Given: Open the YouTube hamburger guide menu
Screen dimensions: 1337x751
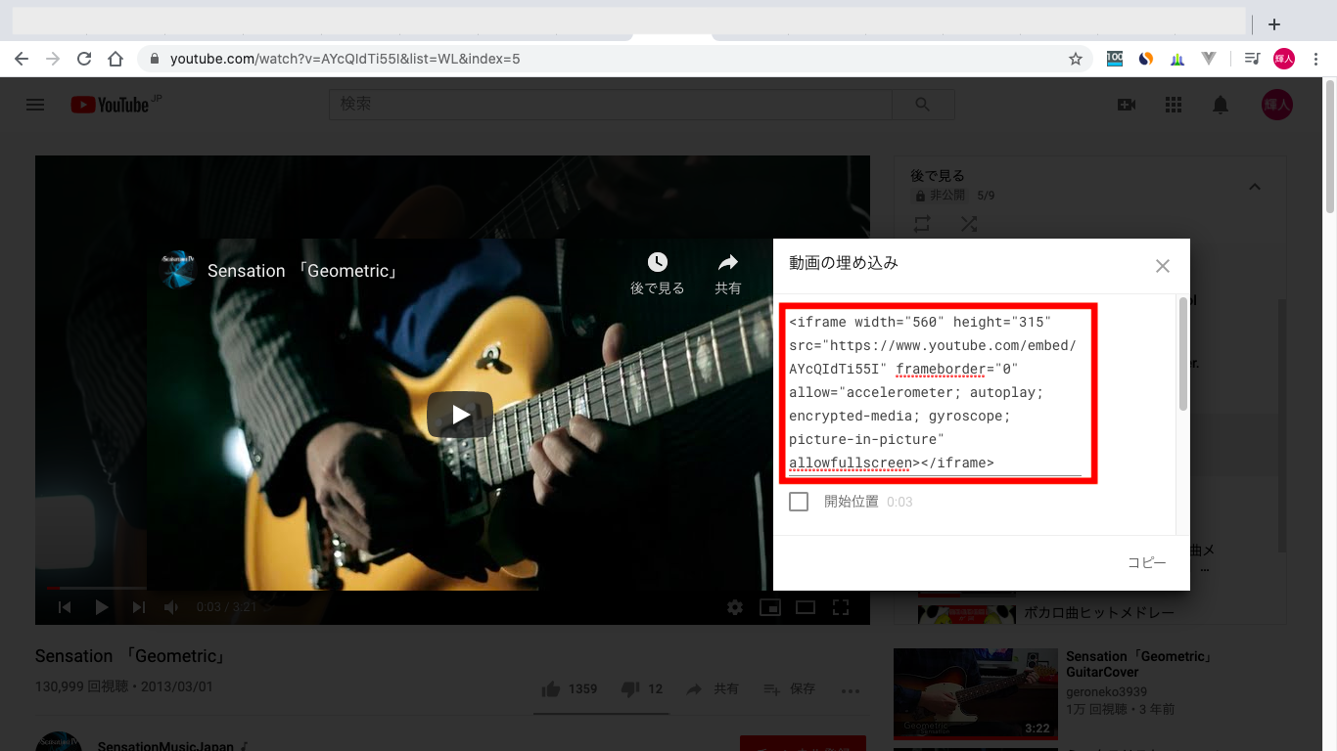Looking at the screenshot, I should (x=35, y=105).
